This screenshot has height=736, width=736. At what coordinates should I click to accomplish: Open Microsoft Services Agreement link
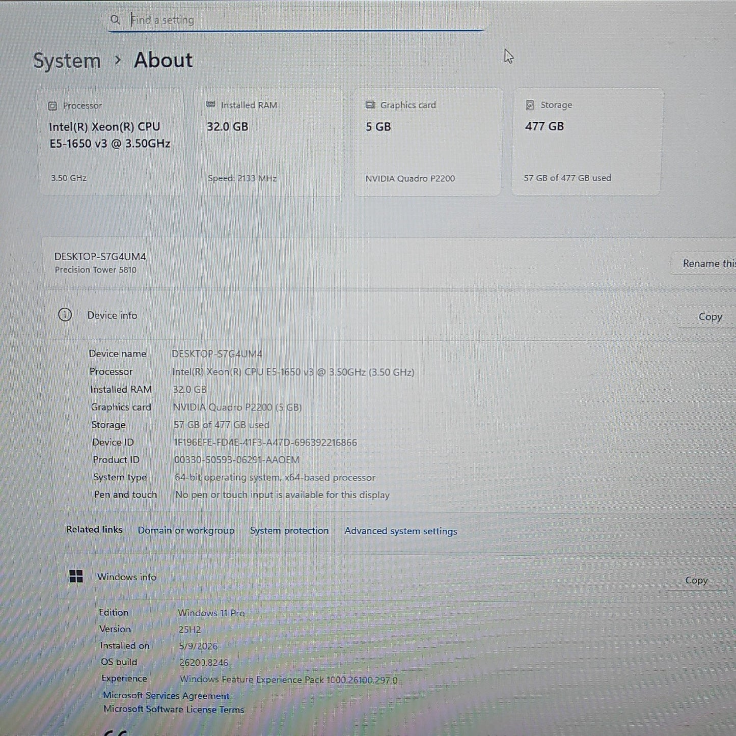point(166,696)
